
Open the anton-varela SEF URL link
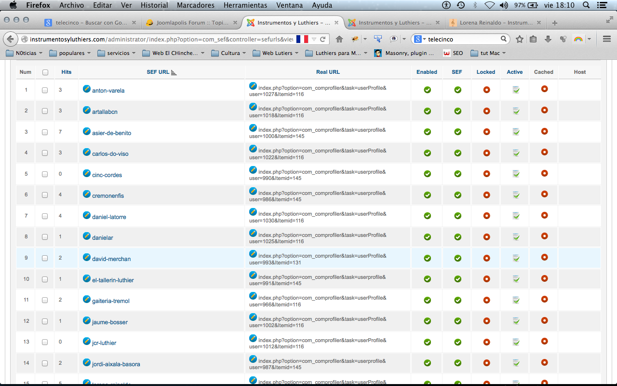click(108, 91)
